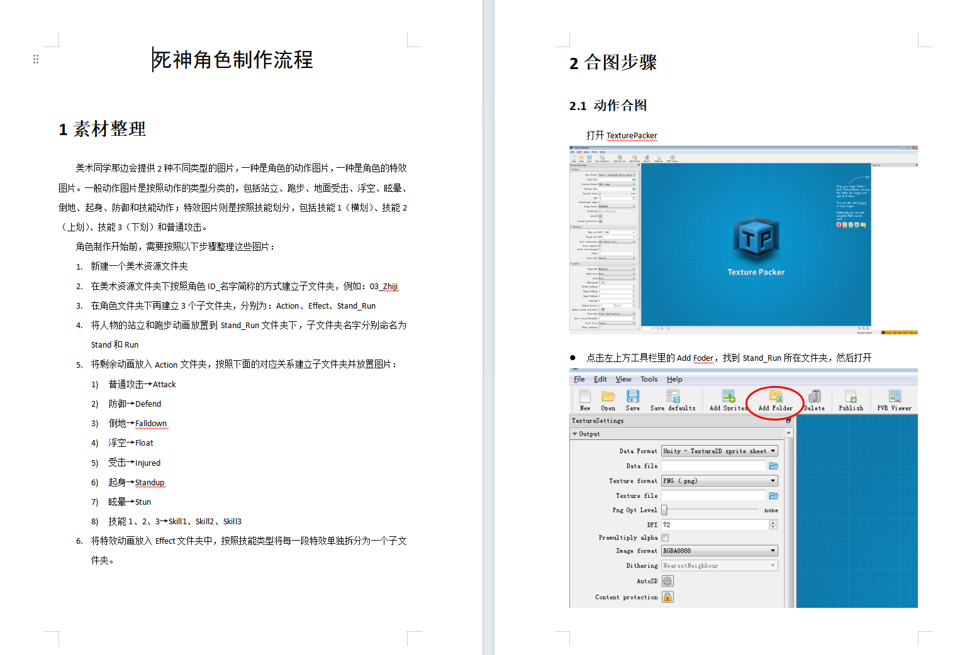Click the New icon in TexturePacker toolbar
Screen dimensions: 977x655
click(x=585, y=397)
